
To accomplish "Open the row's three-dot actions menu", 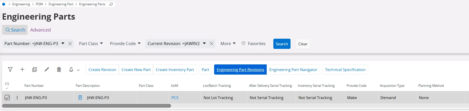I will pyautogui.click(x=17, y=98).
